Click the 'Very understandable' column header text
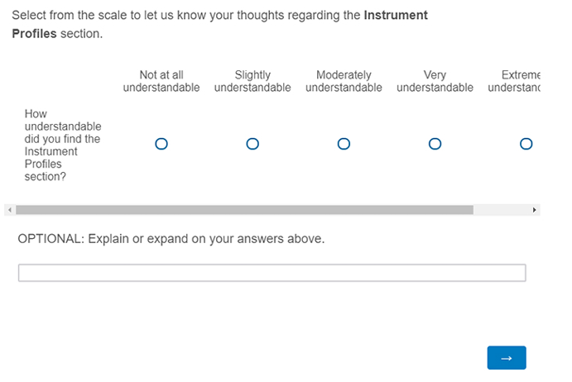The image size is (572, 382). pos(435,81)
